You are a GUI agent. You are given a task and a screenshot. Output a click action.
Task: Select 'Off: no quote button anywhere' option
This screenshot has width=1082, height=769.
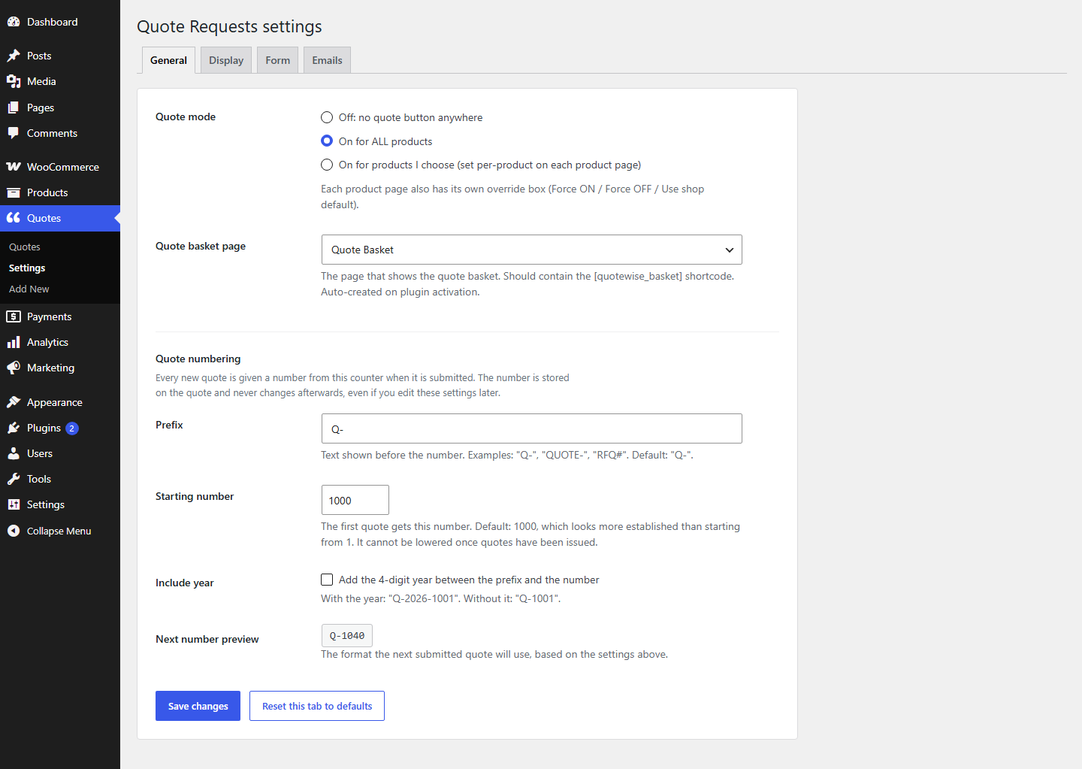[327, 117]
